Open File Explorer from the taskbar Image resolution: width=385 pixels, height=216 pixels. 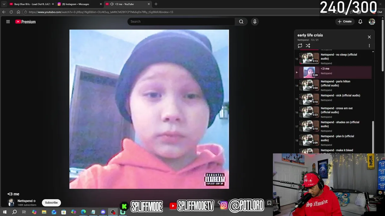tap(44, 212)
